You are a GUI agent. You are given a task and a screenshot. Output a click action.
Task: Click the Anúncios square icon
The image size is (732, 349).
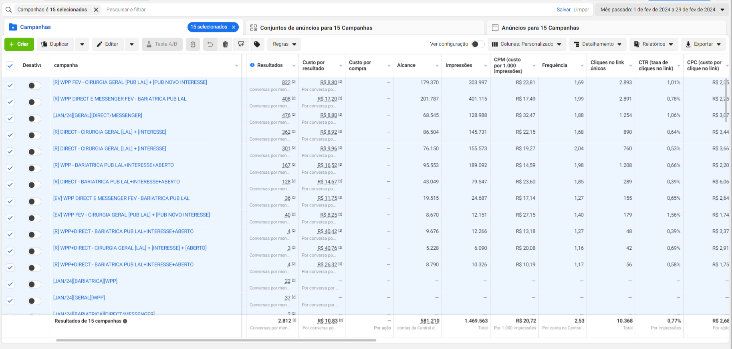(x=495, y=28)
